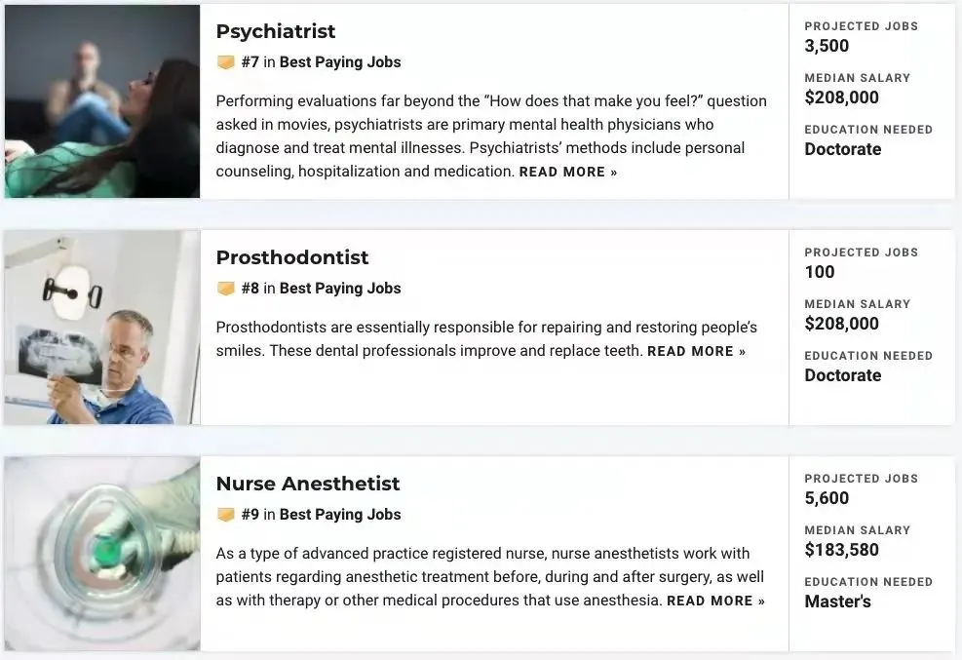Click Master's education value for Nurse Anesthetist
962x660 pixels.
837,602
